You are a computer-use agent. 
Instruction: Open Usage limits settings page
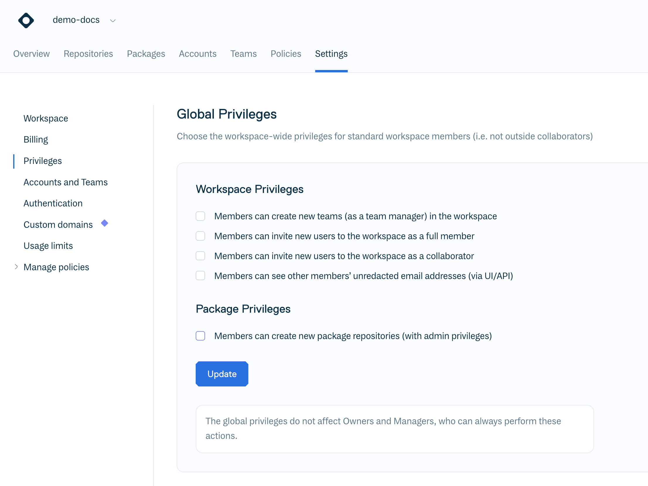tap(48, 246)
